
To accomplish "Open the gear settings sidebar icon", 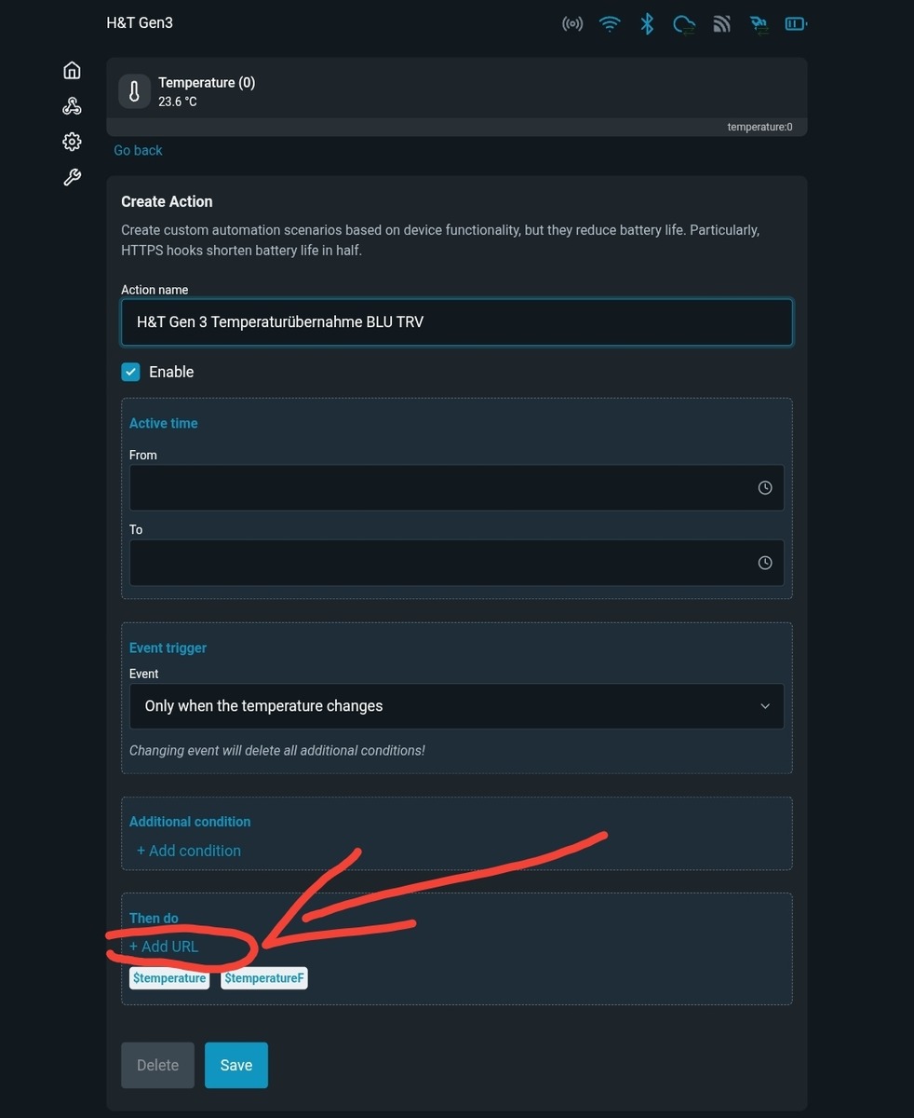I will (x=72, y=142).
